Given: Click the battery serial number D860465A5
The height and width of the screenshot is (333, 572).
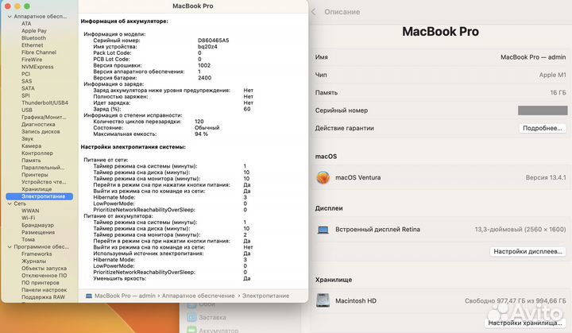Looking at the screenshot, I should click(x=214, y=41).
